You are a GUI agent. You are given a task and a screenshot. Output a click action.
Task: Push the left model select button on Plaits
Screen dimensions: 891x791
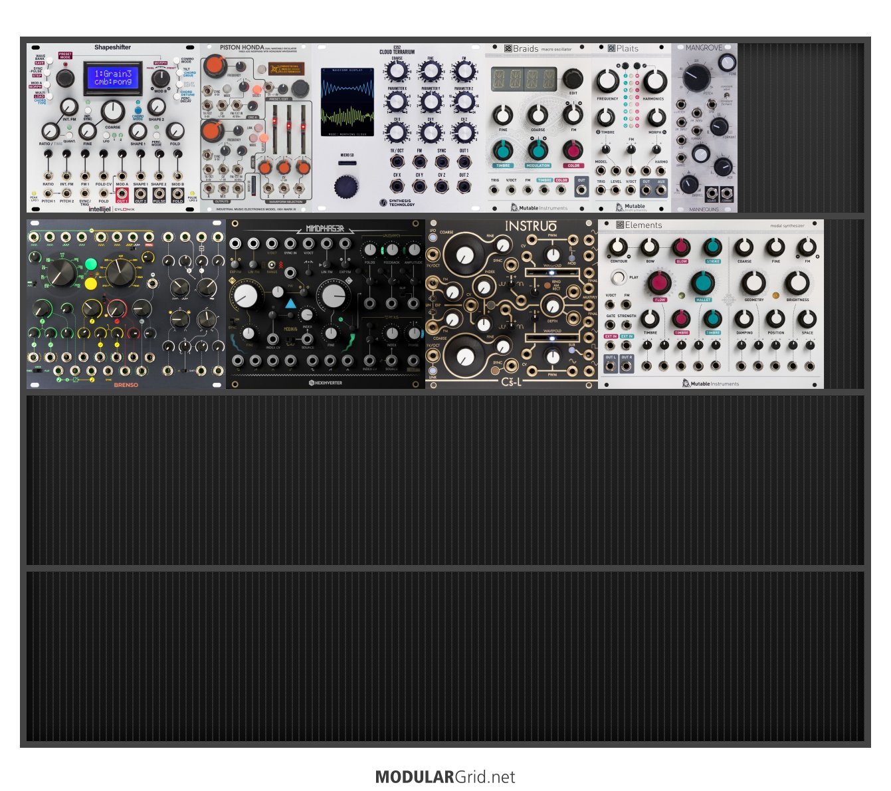coord(626,66)
